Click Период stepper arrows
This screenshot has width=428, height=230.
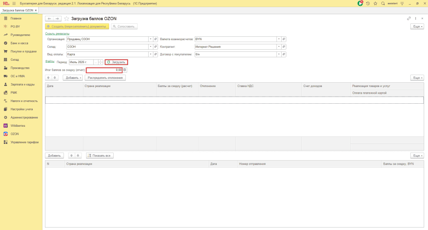click(101, 62)
